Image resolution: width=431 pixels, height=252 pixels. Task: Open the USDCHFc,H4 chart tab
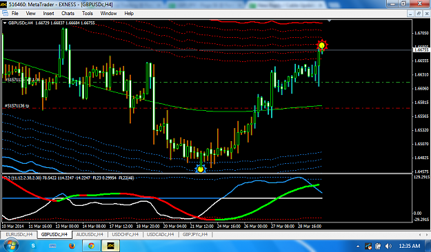click(x=125, y=234)
